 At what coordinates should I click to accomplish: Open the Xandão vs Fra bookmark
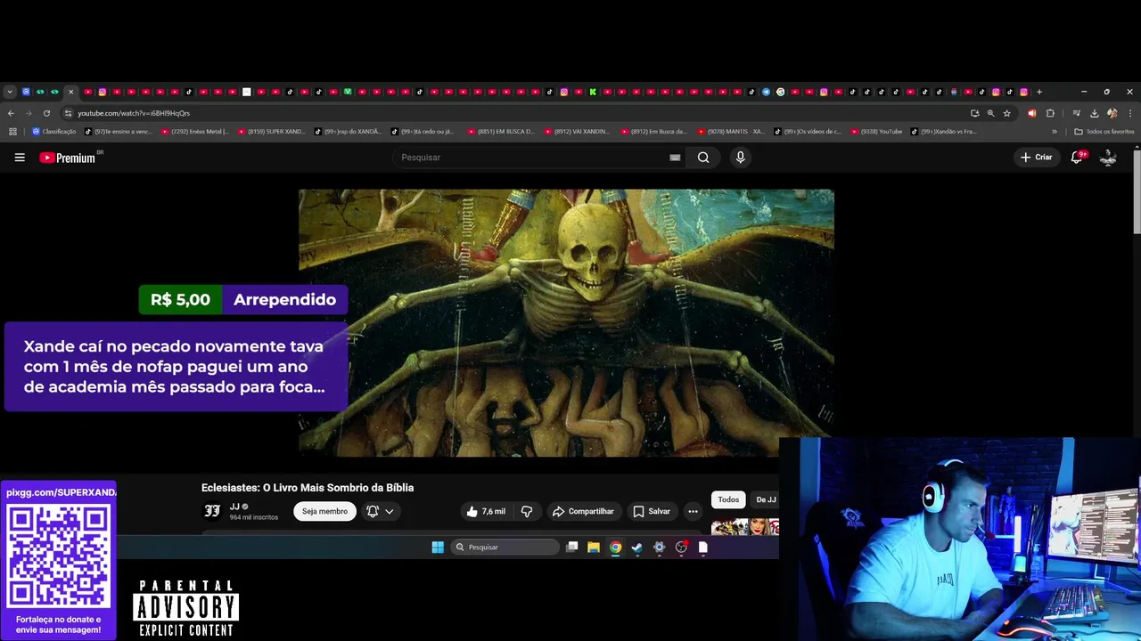[x=944, y=132]
